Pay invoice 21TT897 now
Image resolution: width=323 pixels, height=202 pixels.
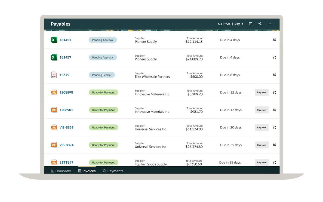pyautogui.click(x=262, y=163)
